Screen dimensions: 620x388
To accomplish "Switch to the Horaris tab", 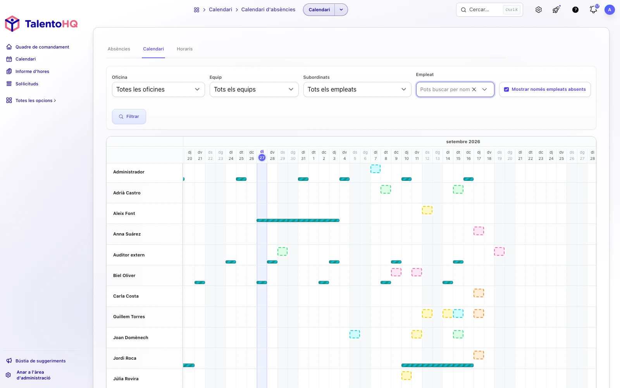I will point(184,49).
